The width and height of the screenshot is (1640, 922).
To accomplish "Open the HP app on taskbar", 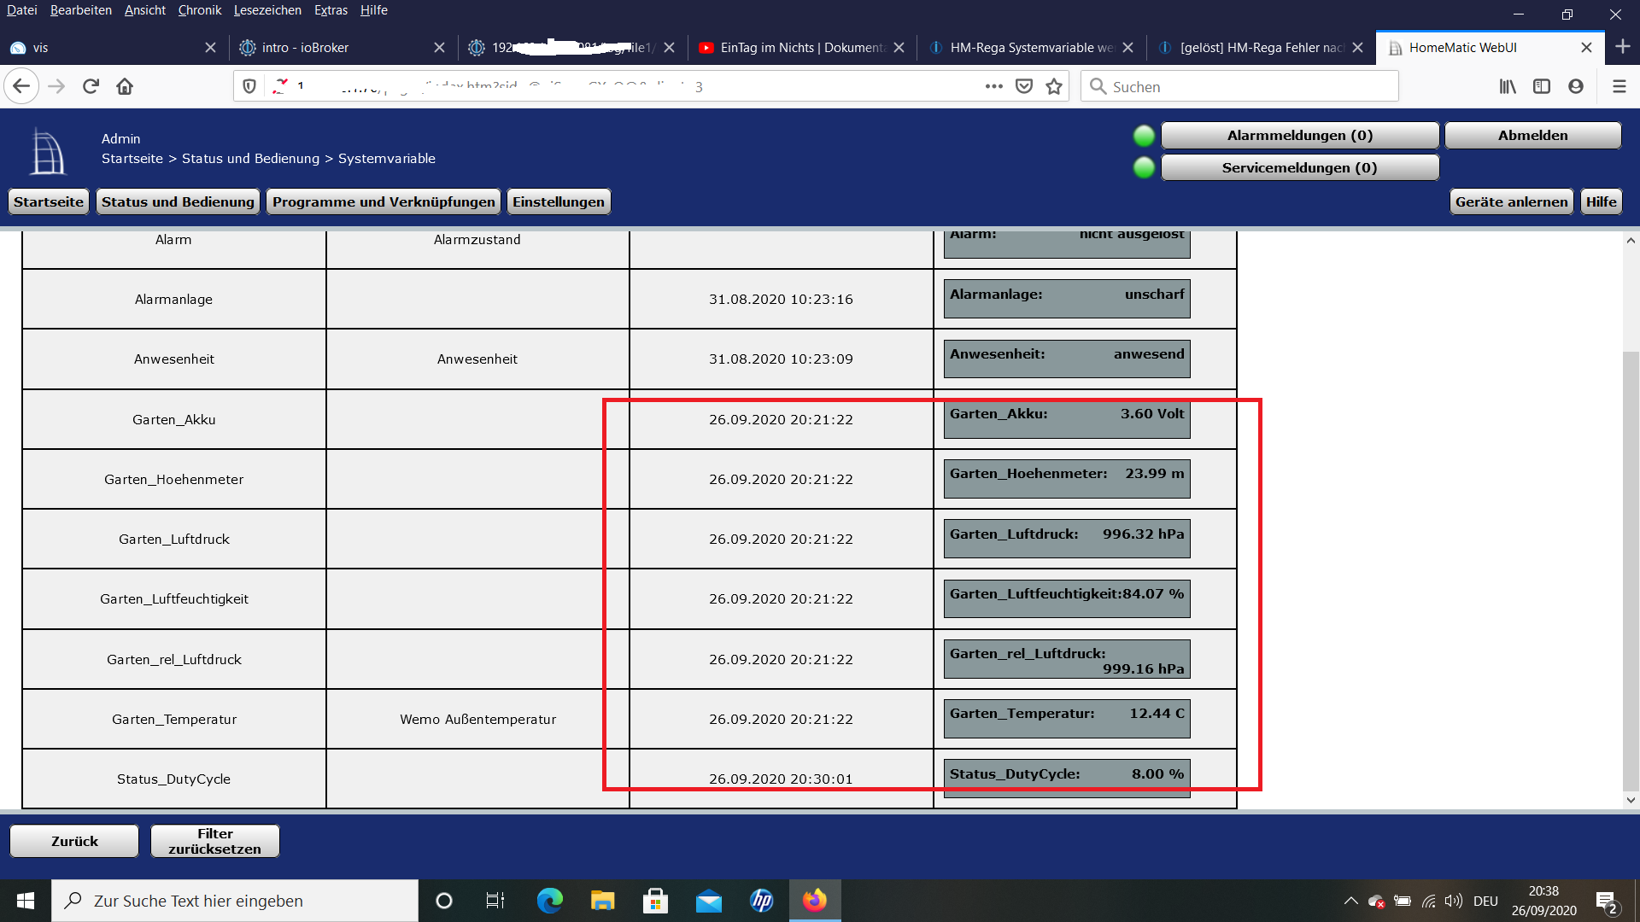I will (761, 901).
